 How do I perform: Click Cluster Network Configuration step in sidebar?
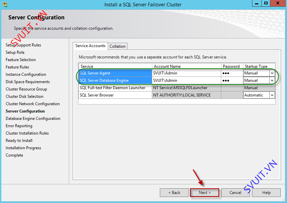33,104
